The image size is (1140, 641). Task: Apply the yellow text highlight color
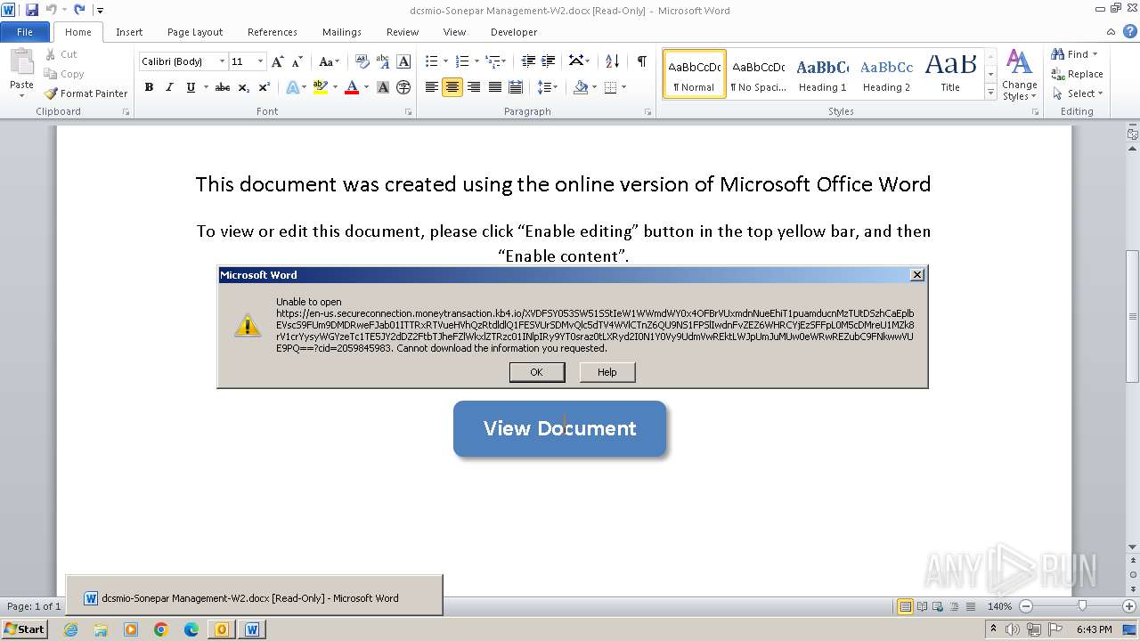click(320, 87)
